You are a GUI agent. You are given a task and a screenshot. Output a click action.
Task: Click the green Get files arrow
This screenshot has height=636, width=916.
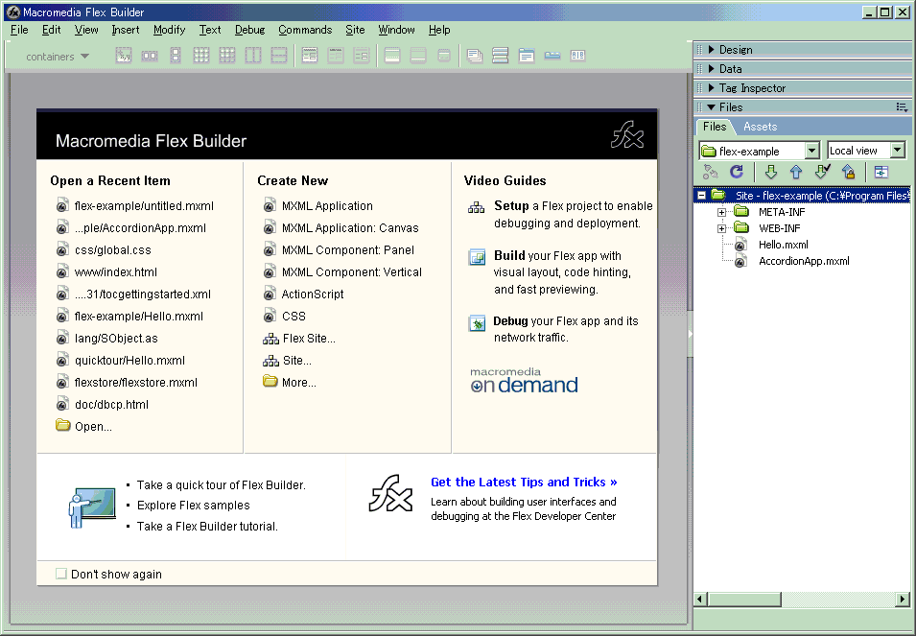click(771, 172)
